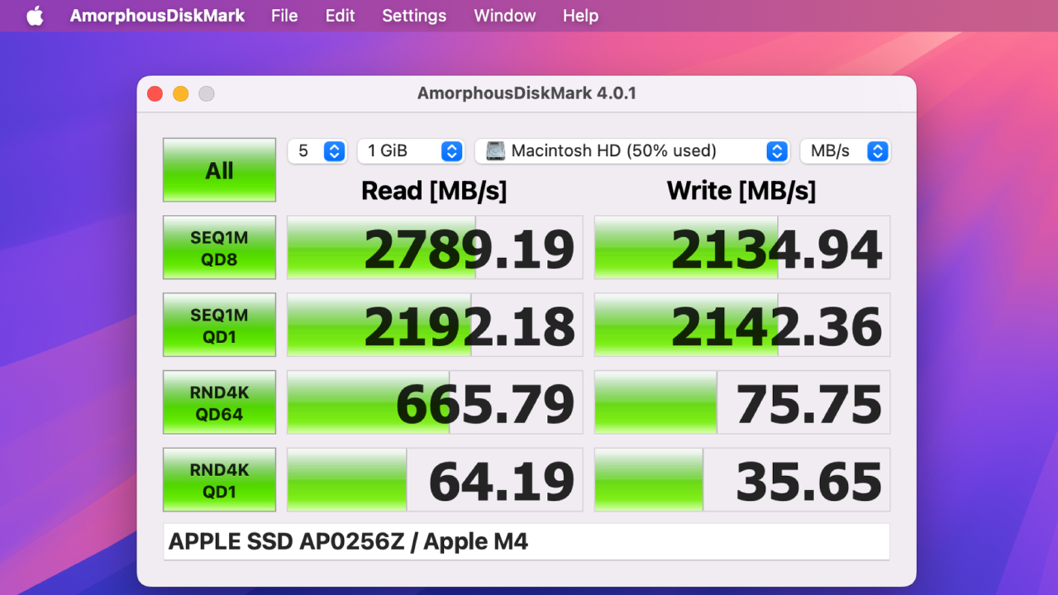Open the Window menu
1058x595 pixels.
pos(504,15)
